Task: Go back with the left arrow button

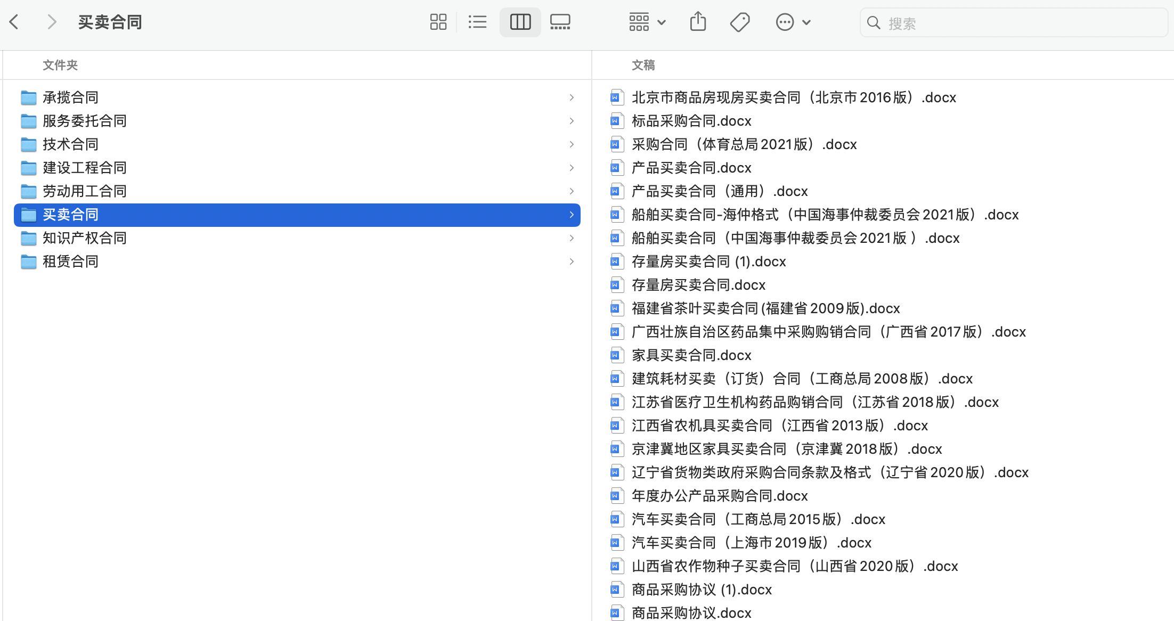Action: (14, 22)
